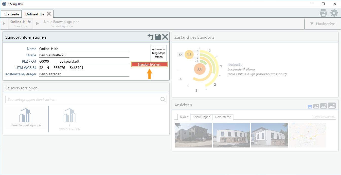The width and height of the screenshot is (341, 175).
Task: Switch to the Zeichnungen tab
Action: 201,117
